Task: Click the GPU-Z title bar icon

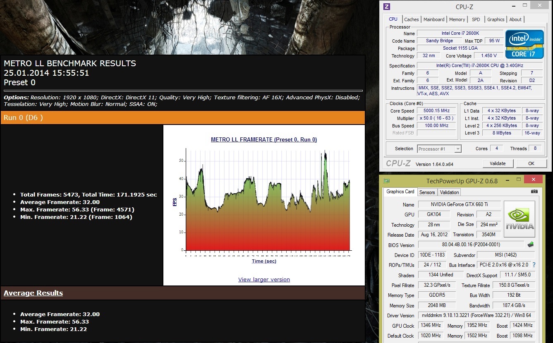Action: (387, 181)
